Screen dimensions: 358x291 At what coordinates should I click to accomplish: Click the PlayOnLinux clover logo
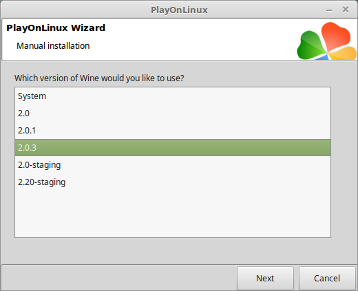coord(326,41)
